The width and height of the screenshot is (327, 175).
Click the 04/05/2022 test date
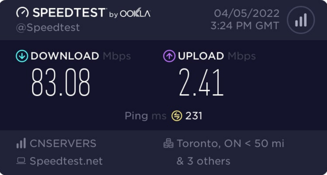(x=247, y=13)
